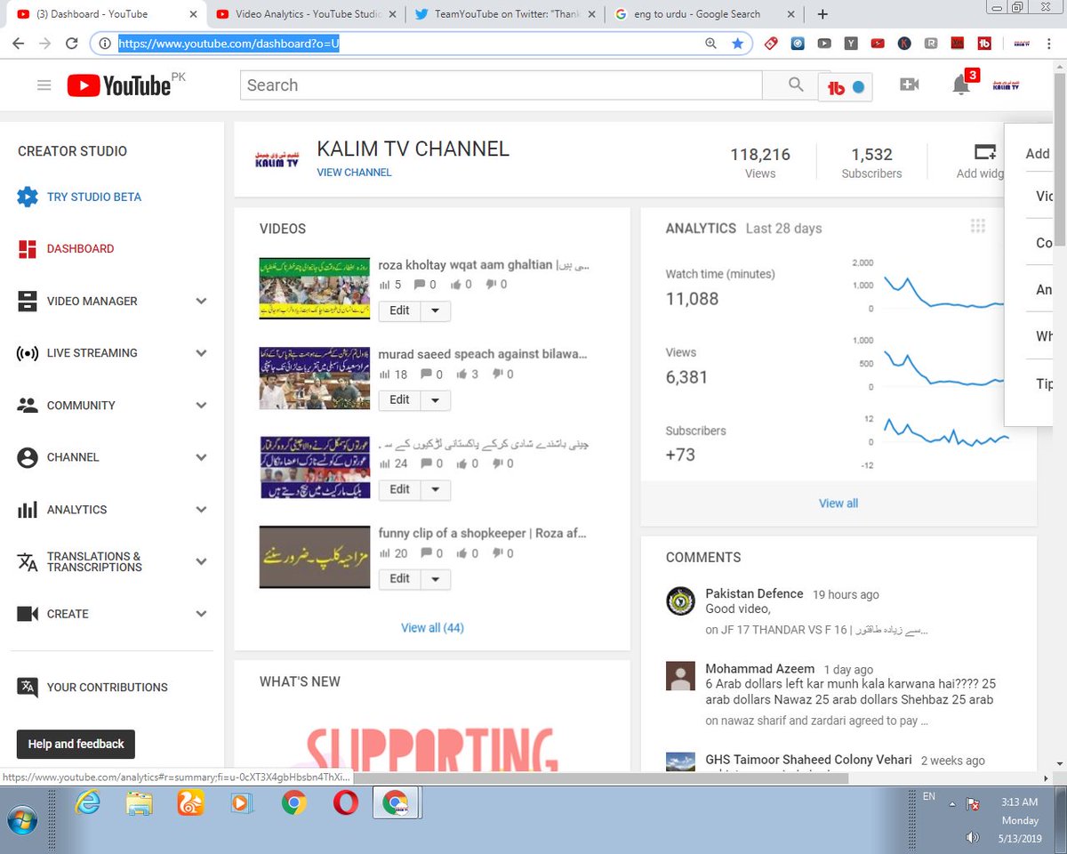
Task: Click the Translations & Transcriptions icon
Action: 28,561
